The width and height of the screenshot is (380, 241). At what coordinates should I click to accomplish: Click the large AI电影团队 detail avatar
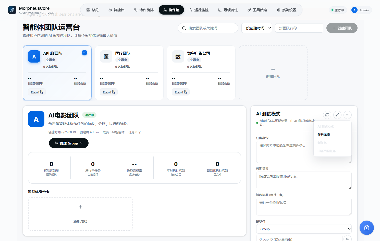click(36, 119)
